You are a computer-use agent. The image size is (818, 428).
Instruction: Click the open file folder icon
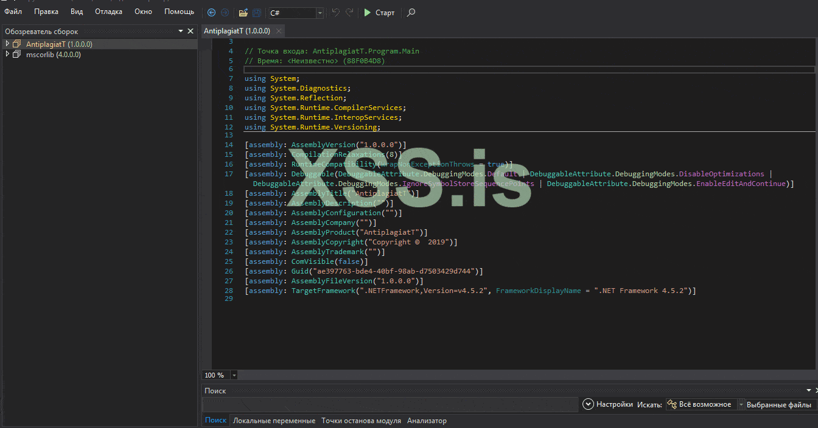click(x=243, y=12)
